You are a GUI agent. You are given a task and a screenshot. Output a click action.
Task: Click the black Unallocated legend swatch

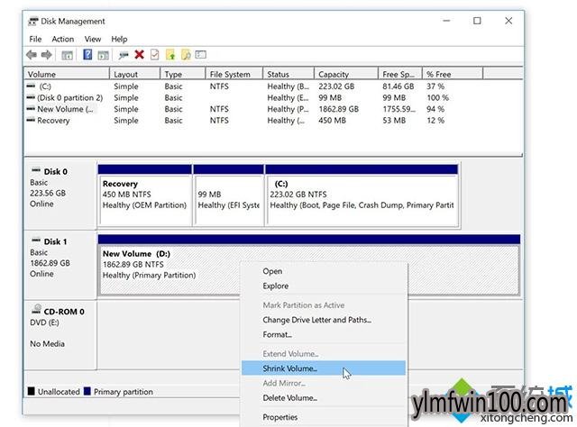point(32,391)
